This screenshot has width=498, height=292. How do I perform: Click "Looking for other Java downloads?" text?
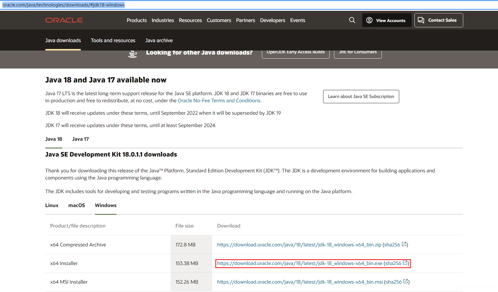(x=199, y=53)
